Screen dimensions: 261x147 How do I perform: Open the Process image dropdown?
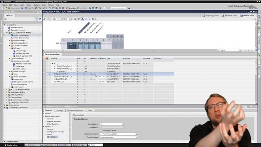pos(137,137)
